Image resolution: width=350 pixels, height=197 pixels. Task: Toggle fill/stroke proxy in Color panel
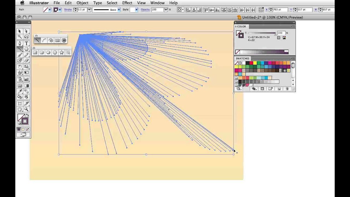240,34
